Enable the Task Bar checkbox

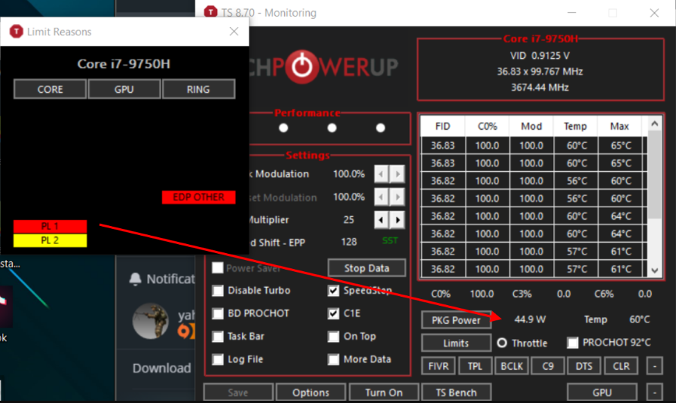[218, 336]
